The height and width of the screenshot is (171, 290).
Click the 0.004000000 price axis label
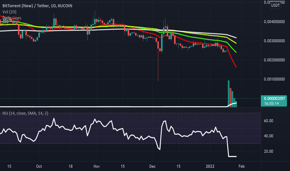tap(274, 22)
